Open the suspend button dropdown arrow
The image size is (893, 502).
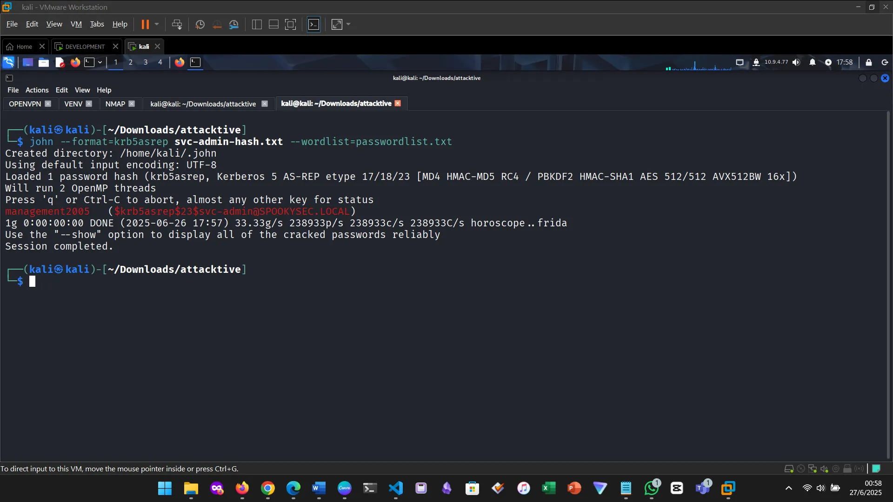[157, 24]
